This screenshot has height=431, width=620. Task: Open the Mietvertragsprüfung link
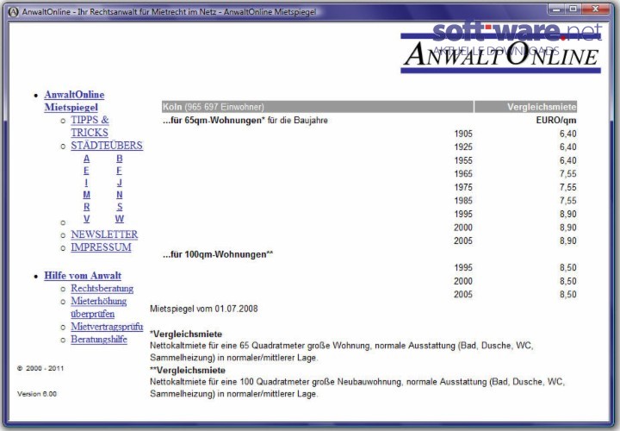[107, 327]
